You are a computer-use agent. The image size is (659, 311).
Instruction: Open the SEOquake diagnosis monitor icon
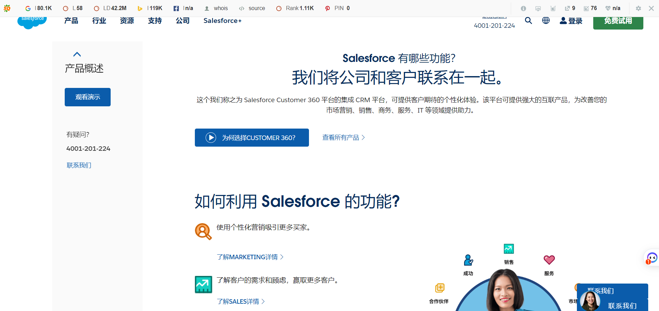tap(538, 8)
